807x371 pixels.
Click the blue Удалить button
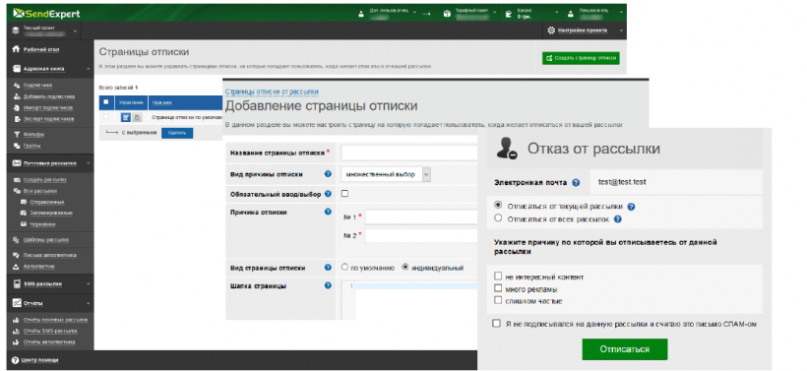click(x=177, y=133)
